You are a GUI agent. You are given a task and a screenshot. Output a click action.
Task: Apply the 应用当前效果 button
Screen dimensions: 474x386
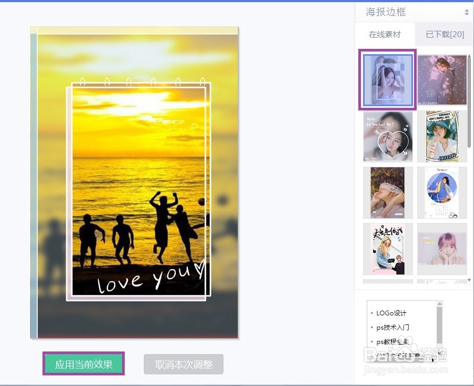(84, 364)
